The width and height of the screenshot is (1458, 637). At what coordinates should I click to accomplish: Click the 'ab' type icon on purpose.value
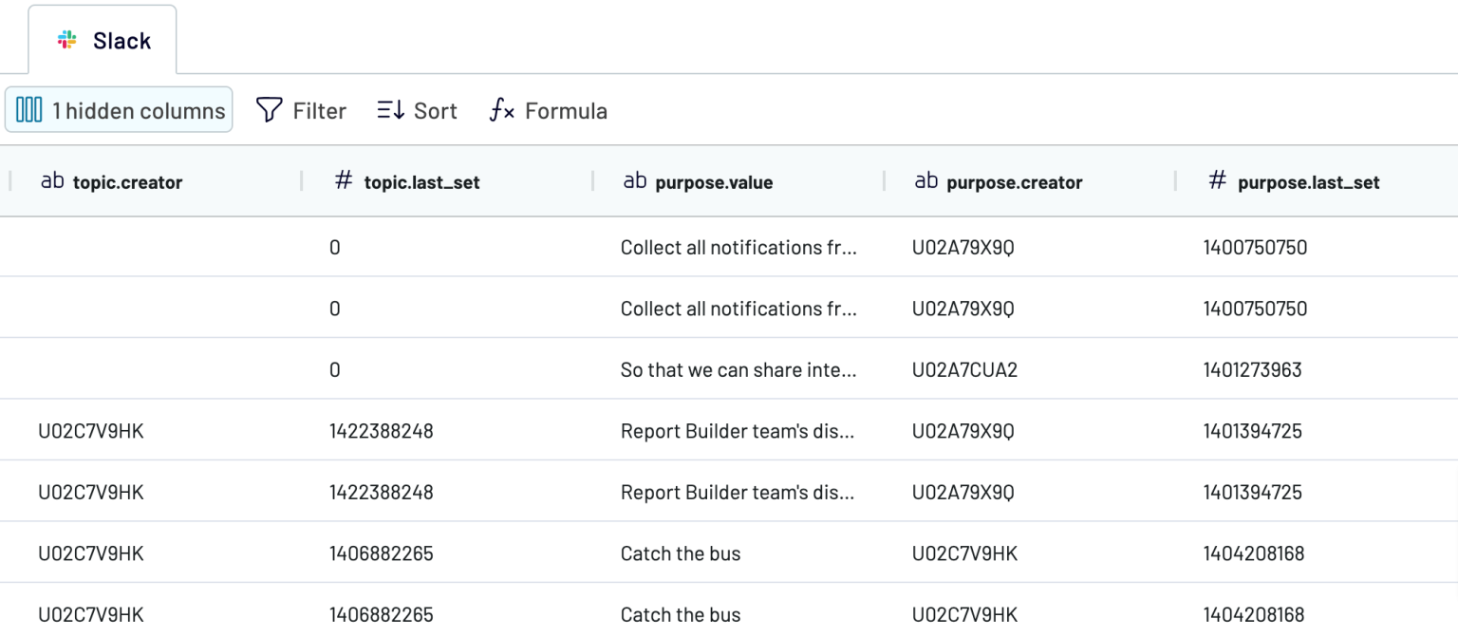(x=634, y=180)
